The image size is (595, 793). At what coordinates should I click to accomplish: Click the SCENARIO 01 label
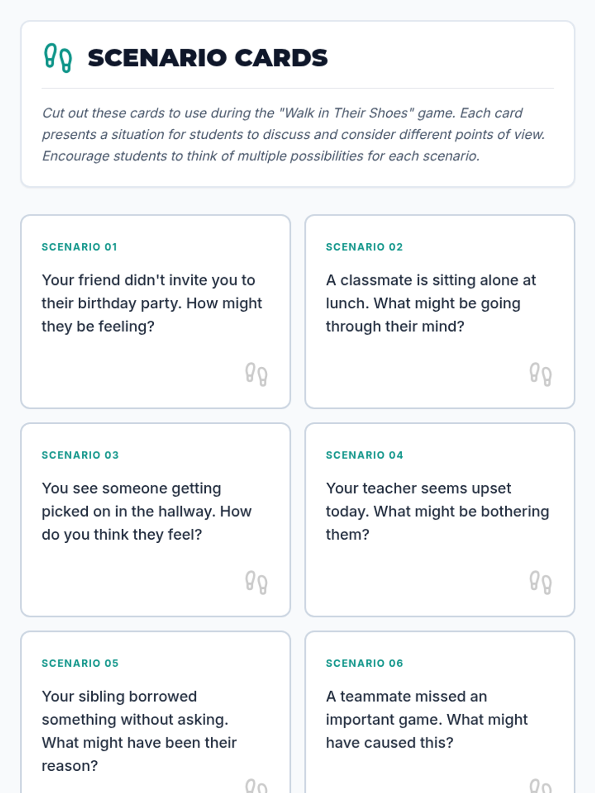point(79,247)
